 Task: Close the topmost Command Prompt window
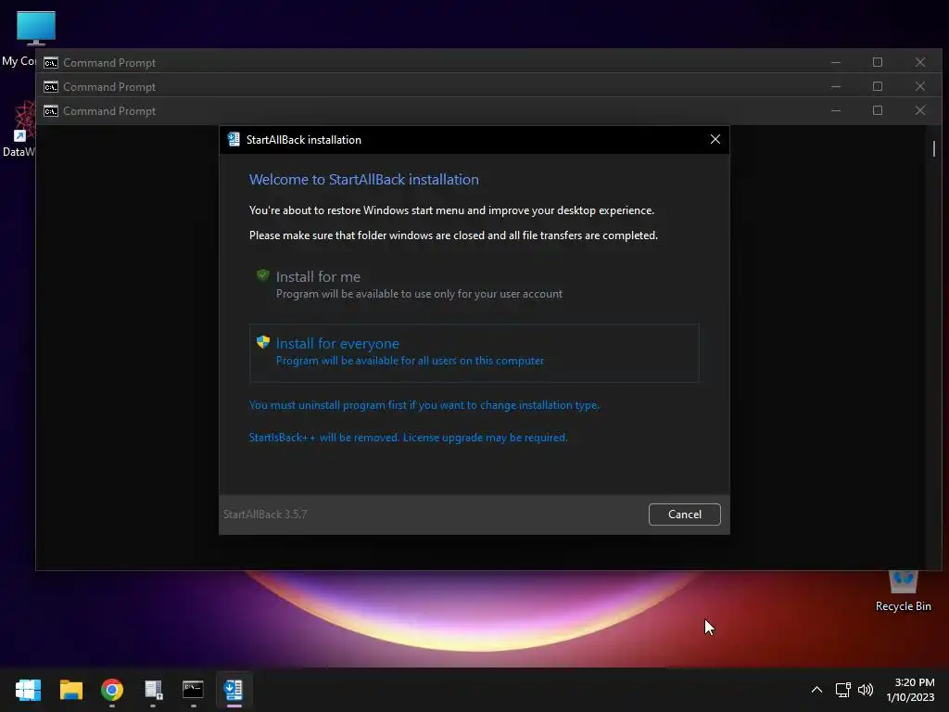[x=920, y=62]
